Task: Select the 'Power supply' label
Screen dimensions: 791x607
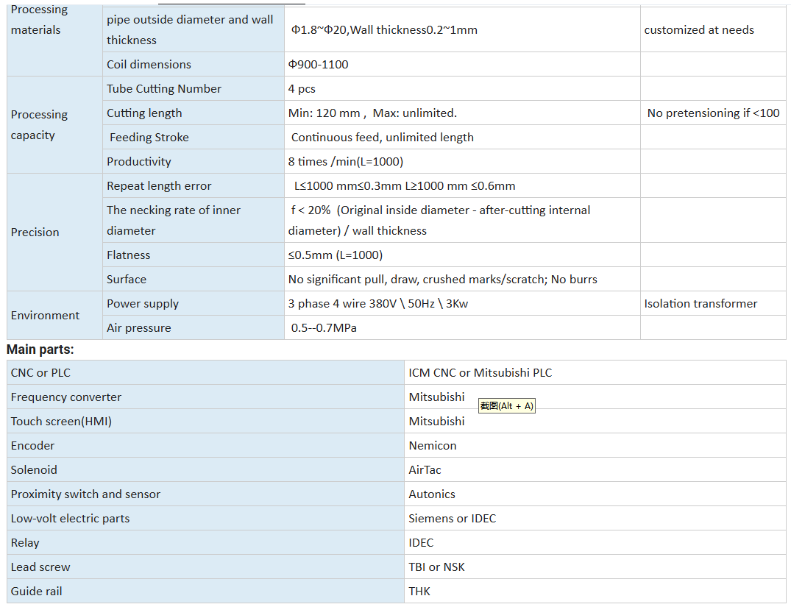Action: (x=142, y=304)
